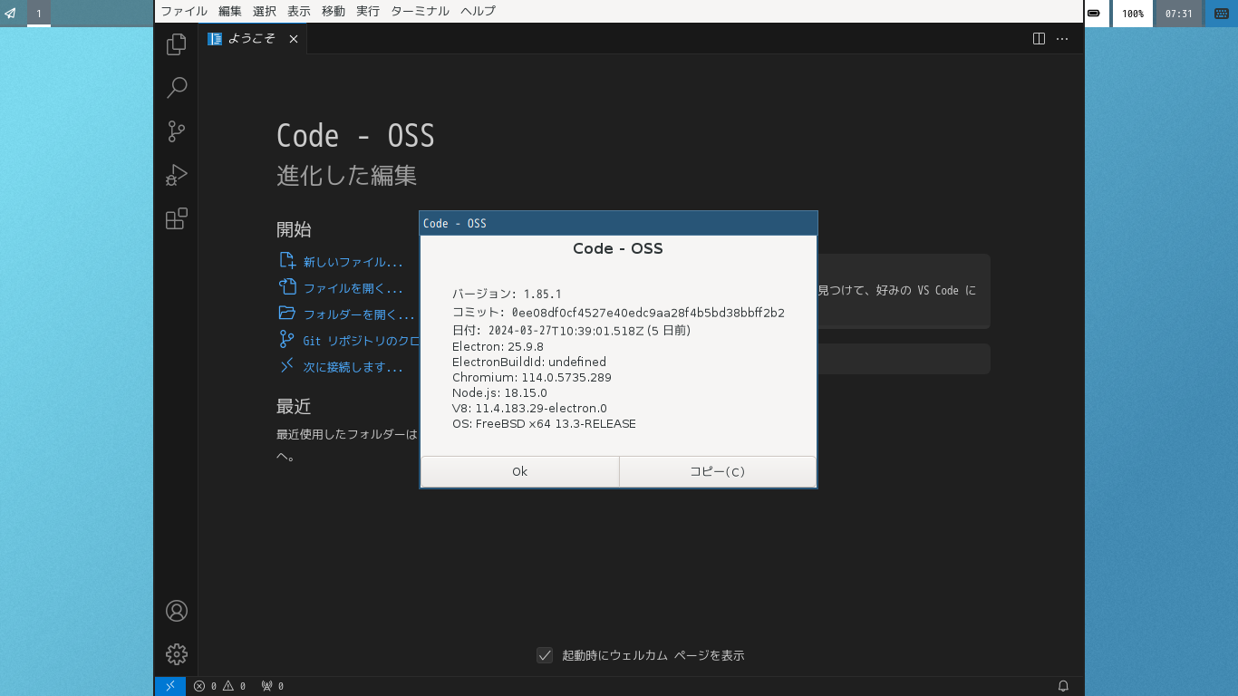Click the フォルダーを開く... link

coord(359,314)
